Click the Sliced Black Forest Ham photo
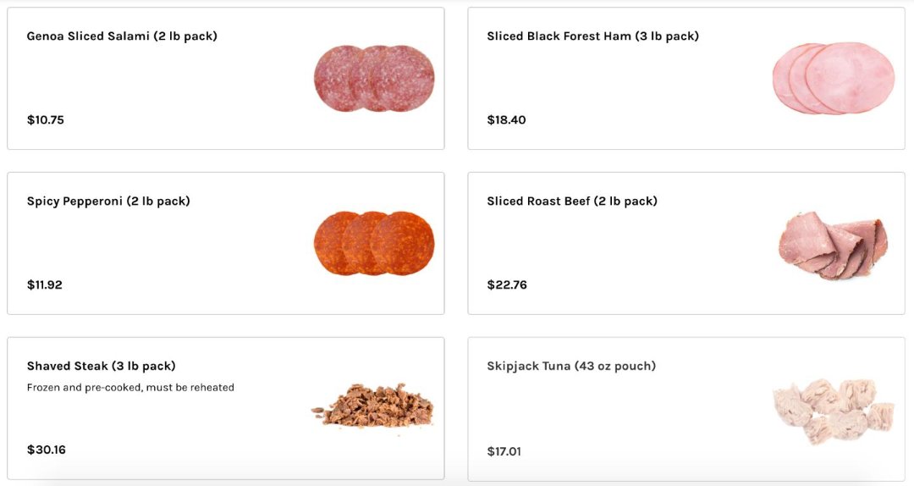The height and width of the screenshot is (486, 914). [833, 78]
